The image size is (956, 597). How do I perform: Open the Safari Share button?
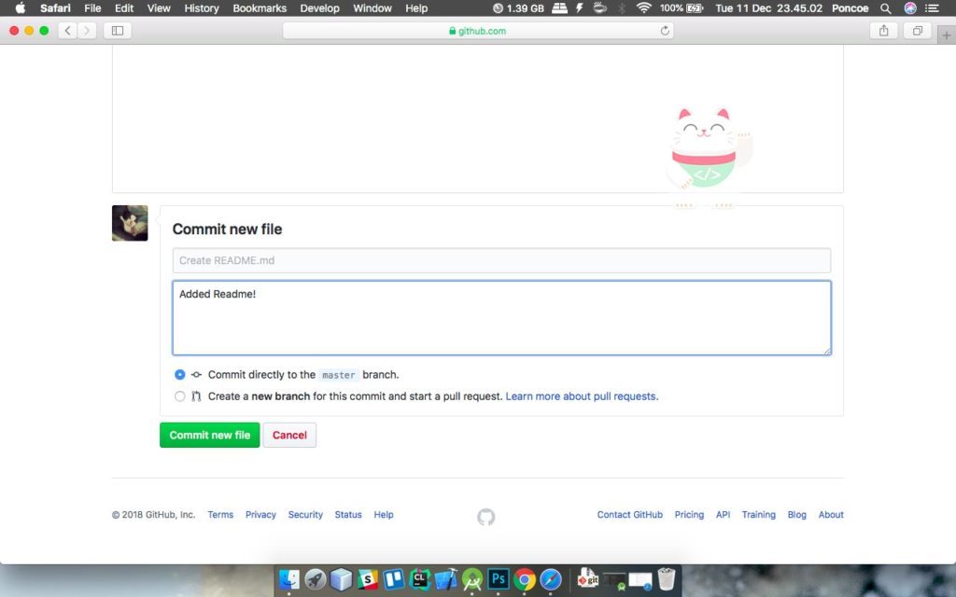click(x=883, y=31)
